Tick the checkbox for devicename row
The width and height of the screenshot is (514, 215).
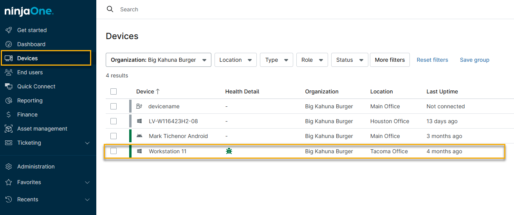click(x=114, y=106)
